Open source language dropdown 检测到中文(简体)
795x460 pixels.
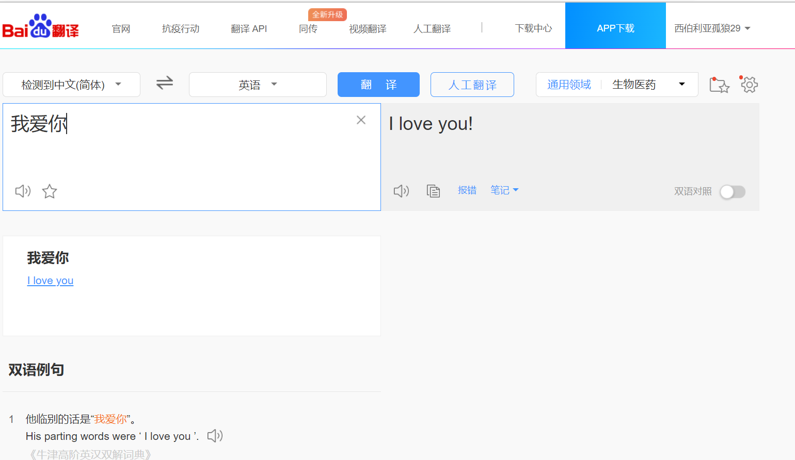click(x=71, y=85)
